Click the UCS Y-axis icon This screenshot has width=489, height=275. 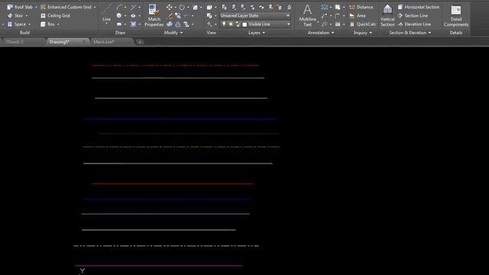click(82, 270)
